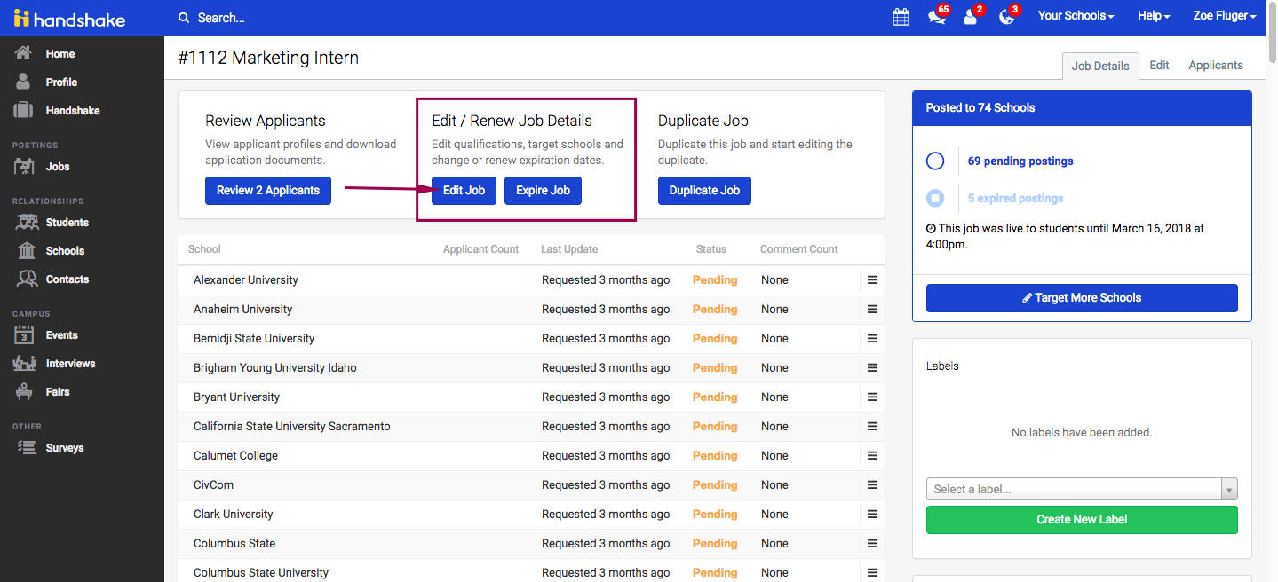Switch to the Applicants tab

(x=1215, y=65)
